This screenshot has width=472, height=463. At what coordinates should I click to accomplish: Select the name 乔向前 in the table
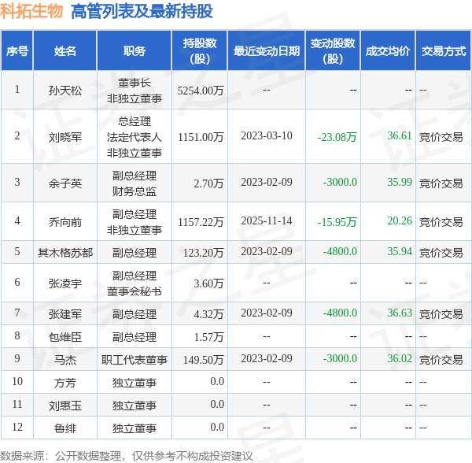65,222
